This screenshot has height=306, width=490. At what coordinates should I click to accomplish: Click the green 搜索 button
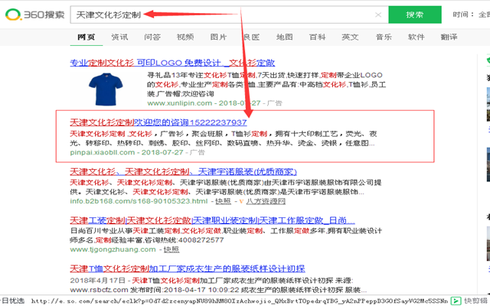pyautogui.click(x=415, y=15)
